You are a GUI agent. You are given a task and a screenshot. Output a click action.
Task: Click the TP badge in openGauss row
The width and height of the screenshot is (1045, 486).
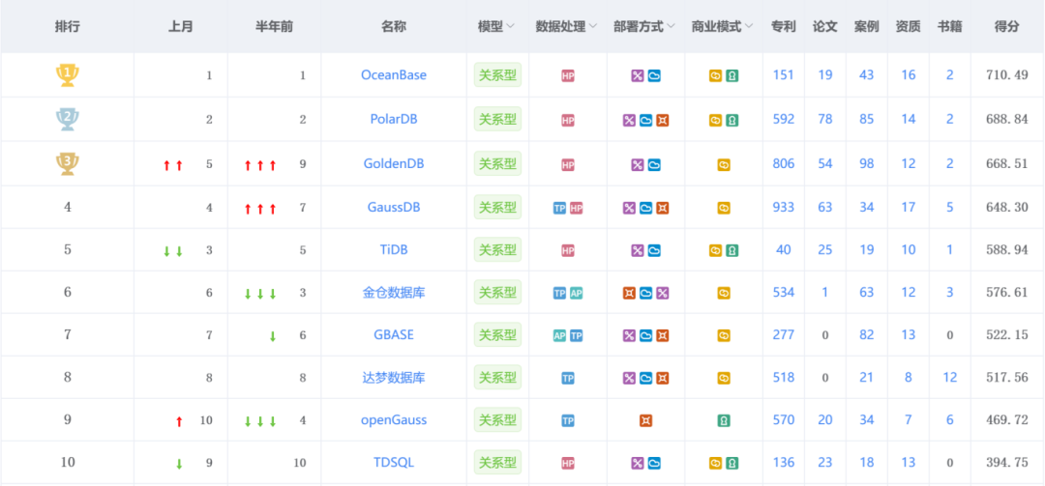click(568, 420)
